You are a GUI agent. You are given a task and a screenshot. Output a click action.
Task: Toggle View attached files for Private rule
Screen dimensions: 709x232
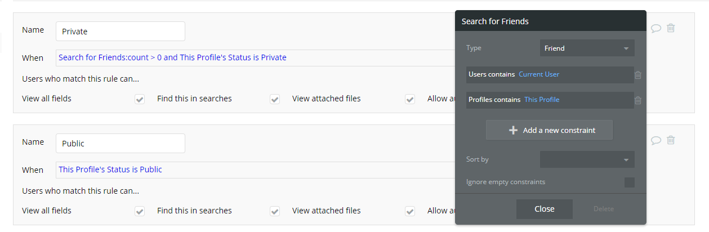tap(409, 99)
